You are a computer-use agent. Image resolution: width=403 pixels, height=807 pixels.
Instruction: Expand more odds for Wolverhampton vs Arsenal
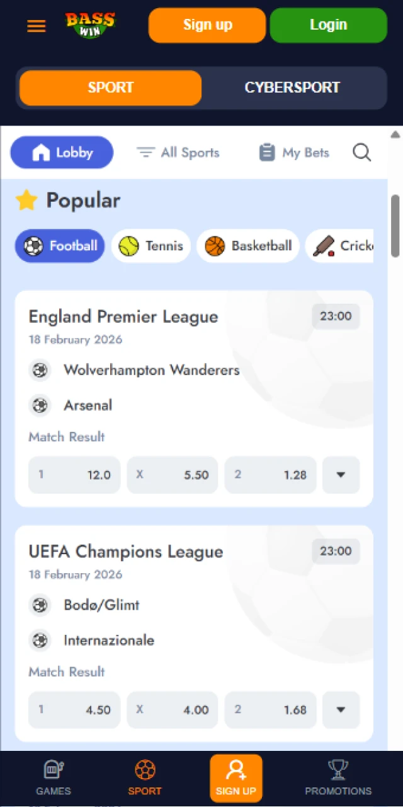pyautogui.click(x=341, y=475)
